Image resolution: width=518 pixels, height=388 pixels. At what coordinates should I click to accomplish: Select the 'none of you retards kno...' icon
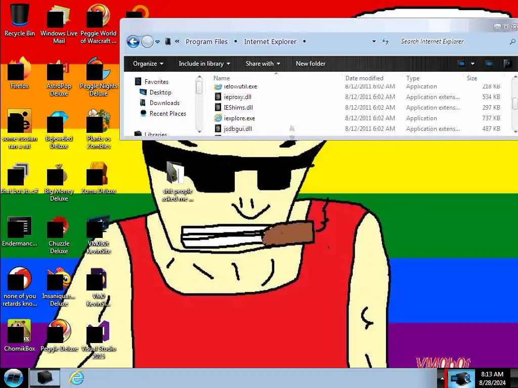point(20,286)
